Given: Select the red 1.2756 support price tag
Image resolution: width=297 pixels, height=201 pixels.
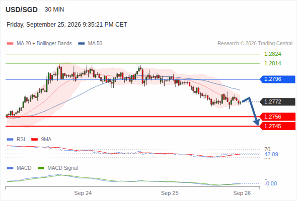Looking at the screenshot, I should 277,117.
